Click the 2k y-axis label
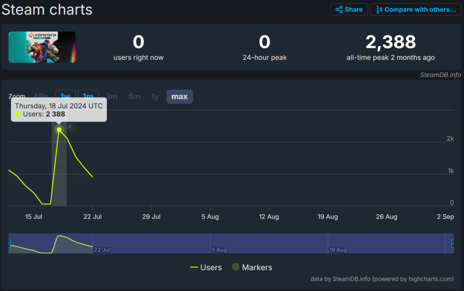This screenshot has height=291, width=464. coord(450,139)
